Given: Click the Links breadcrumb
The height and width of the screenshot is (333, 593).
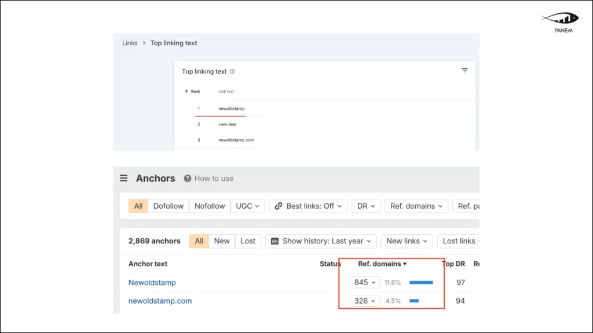Looking at the screenshot, I should [130, 43].
